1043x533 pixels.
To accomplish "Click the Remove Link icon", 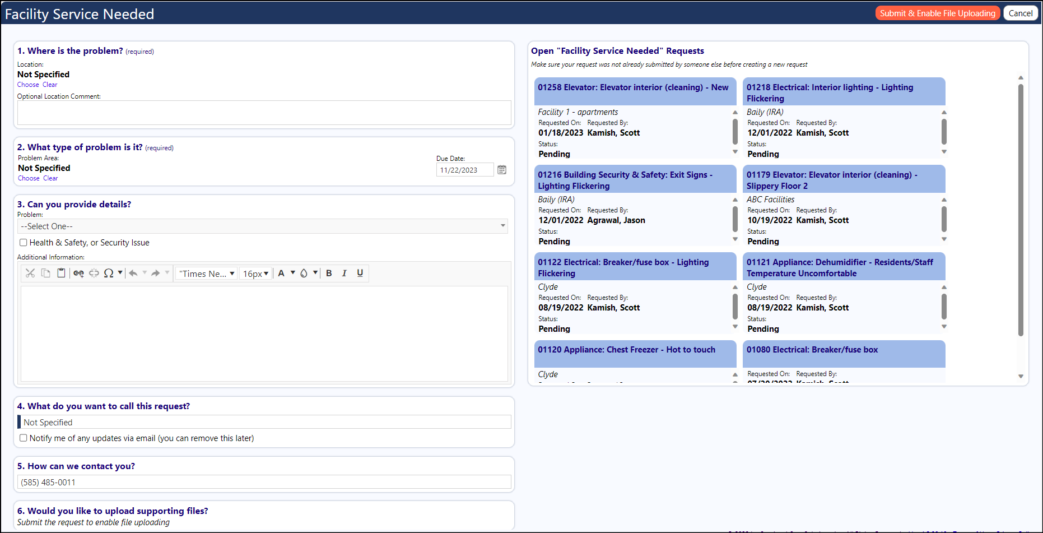I will pos(94,273).
